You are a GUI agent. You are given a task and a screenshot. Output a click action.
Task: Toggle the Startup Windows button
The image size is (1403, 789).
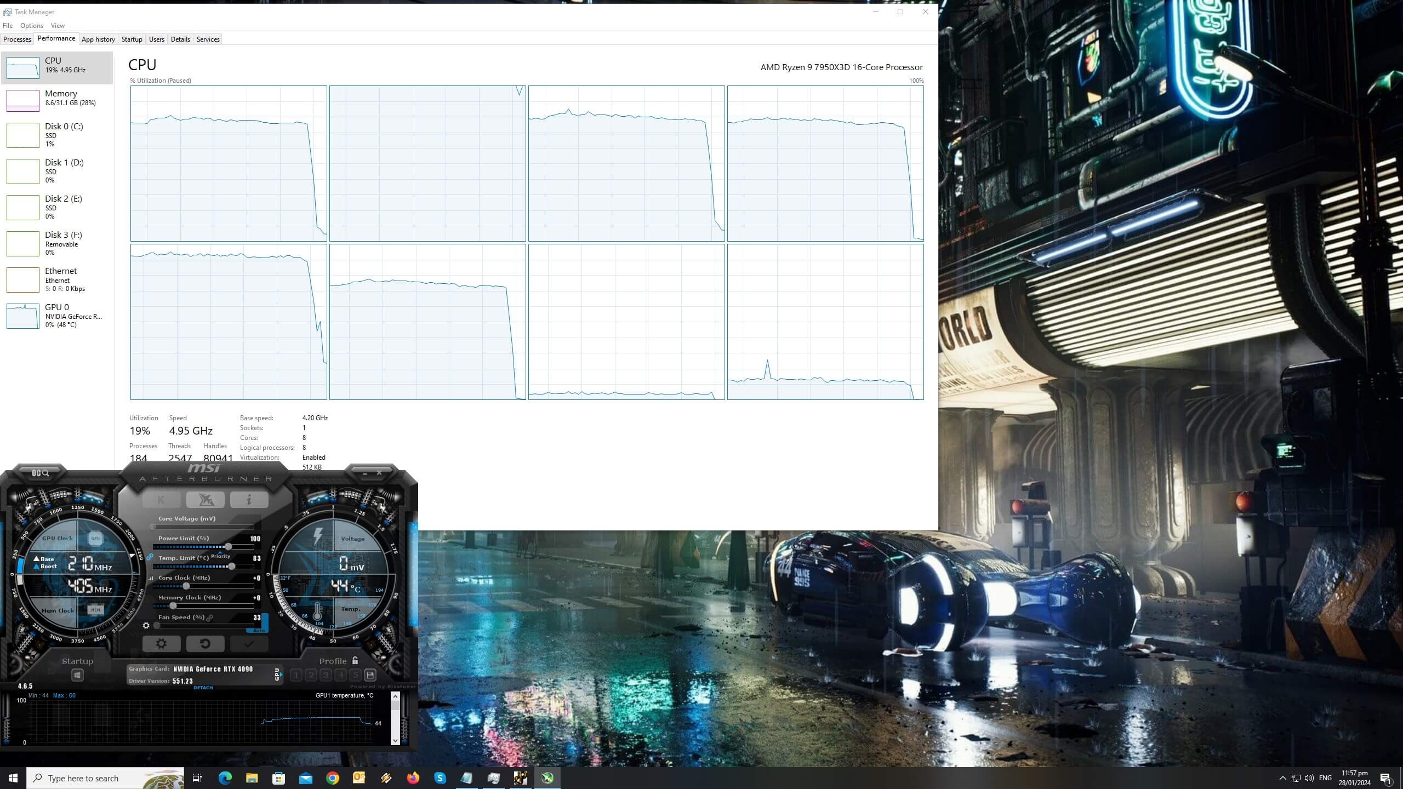(x=77, y=675)
